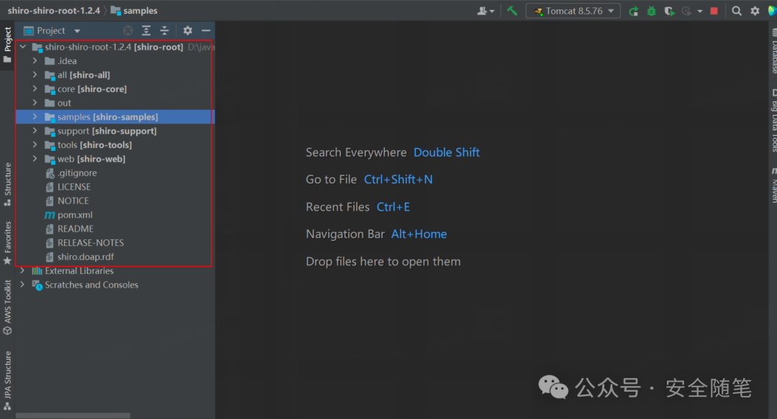Click the profiler run icon
This screenshot has width=777, height=419.
point(686,11)
